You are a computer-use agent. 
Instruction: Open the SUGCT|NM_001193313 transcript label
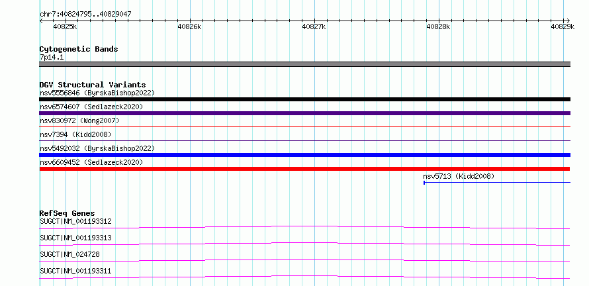tap(75, 238)
